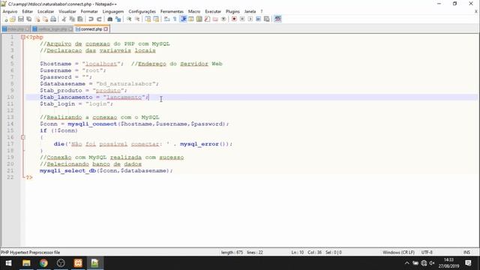Screen dimensions: 480x270
Task: Click the Copy toolbar icon
Action: (x=72, y=19)
